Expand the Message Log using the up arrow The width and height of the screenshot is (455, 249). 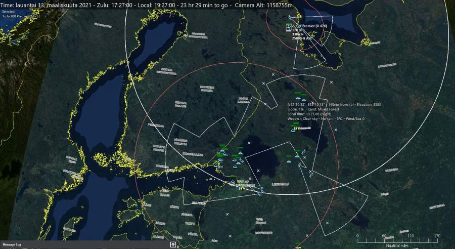click(173, 244)
